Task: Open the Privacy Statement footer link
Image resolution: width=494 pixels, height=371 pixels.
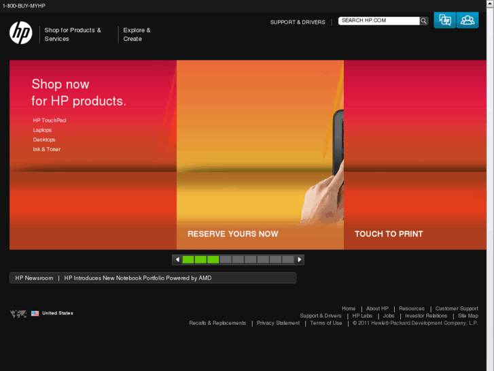Action: [x=278, y=323]
